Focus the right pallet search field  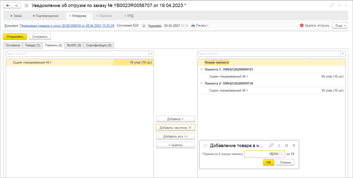coord(269,54)
